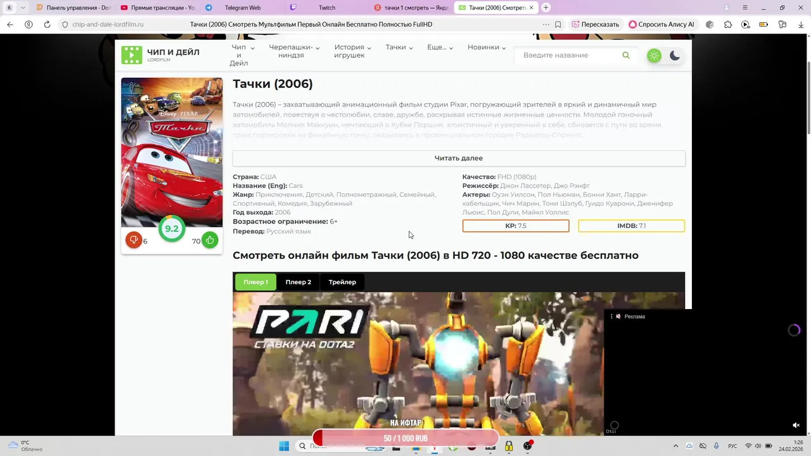Open the battery tray icon
Image resolution: width=811 pixels, height=456 pixels.
(x=769, y=446)
